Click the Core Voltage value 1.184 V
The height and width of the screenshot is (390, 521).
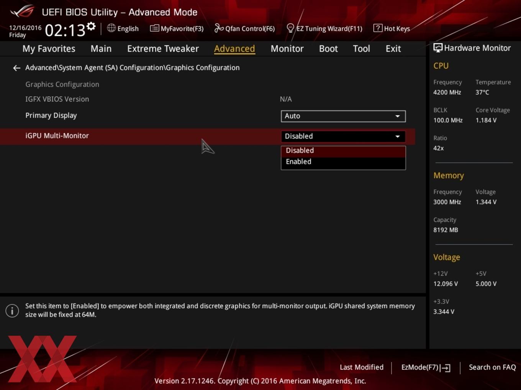tap(486, 120)
